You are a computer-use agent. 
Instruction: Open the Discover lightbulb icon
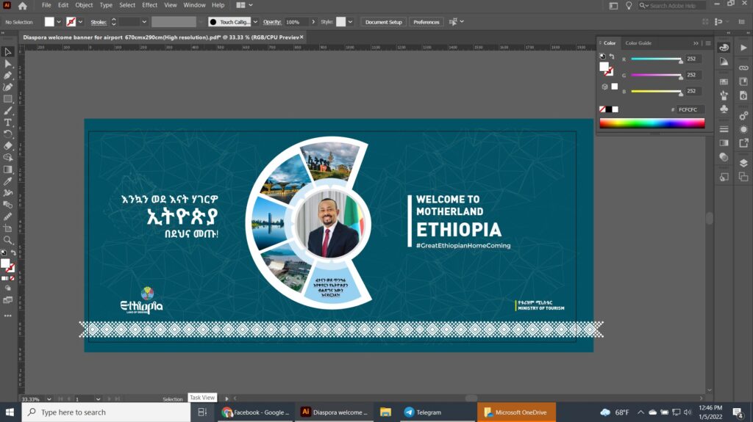(x=628, y=5)
